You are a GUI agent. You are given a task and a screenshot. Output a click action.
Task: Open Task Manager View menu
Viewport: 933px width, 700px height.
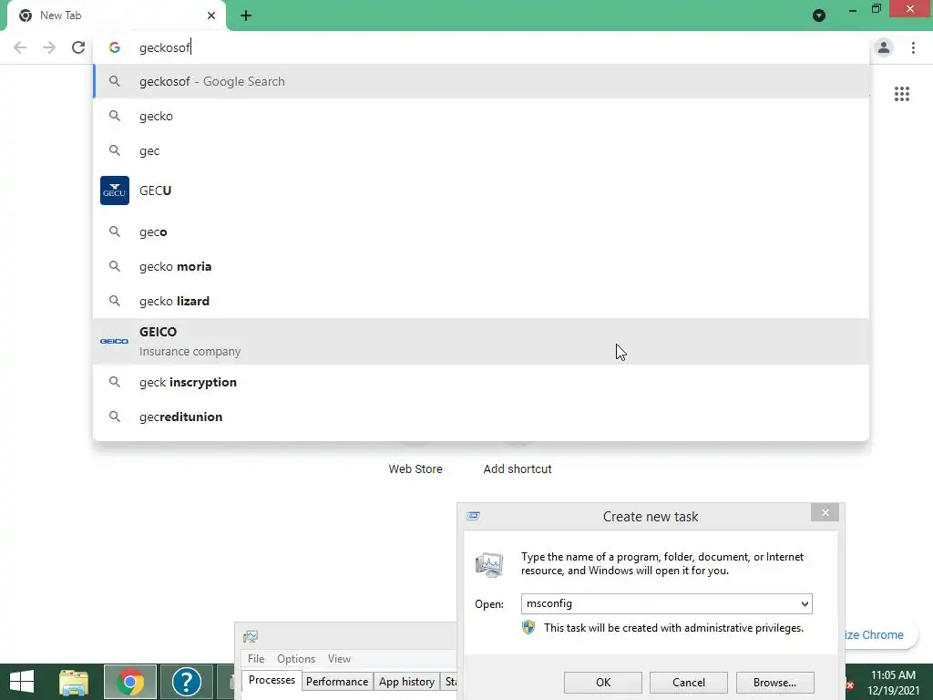point(339,658)
